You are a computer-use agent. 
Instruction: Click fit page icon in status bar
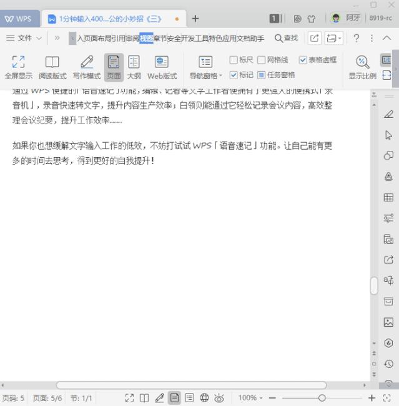(x=387, y=398)
